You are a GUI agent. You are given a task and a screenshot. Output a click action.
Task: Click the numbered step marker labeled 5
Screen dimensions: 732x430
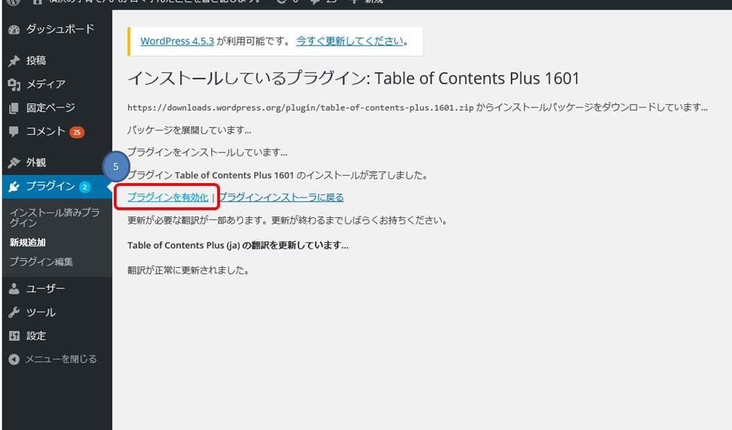point(114,167)
